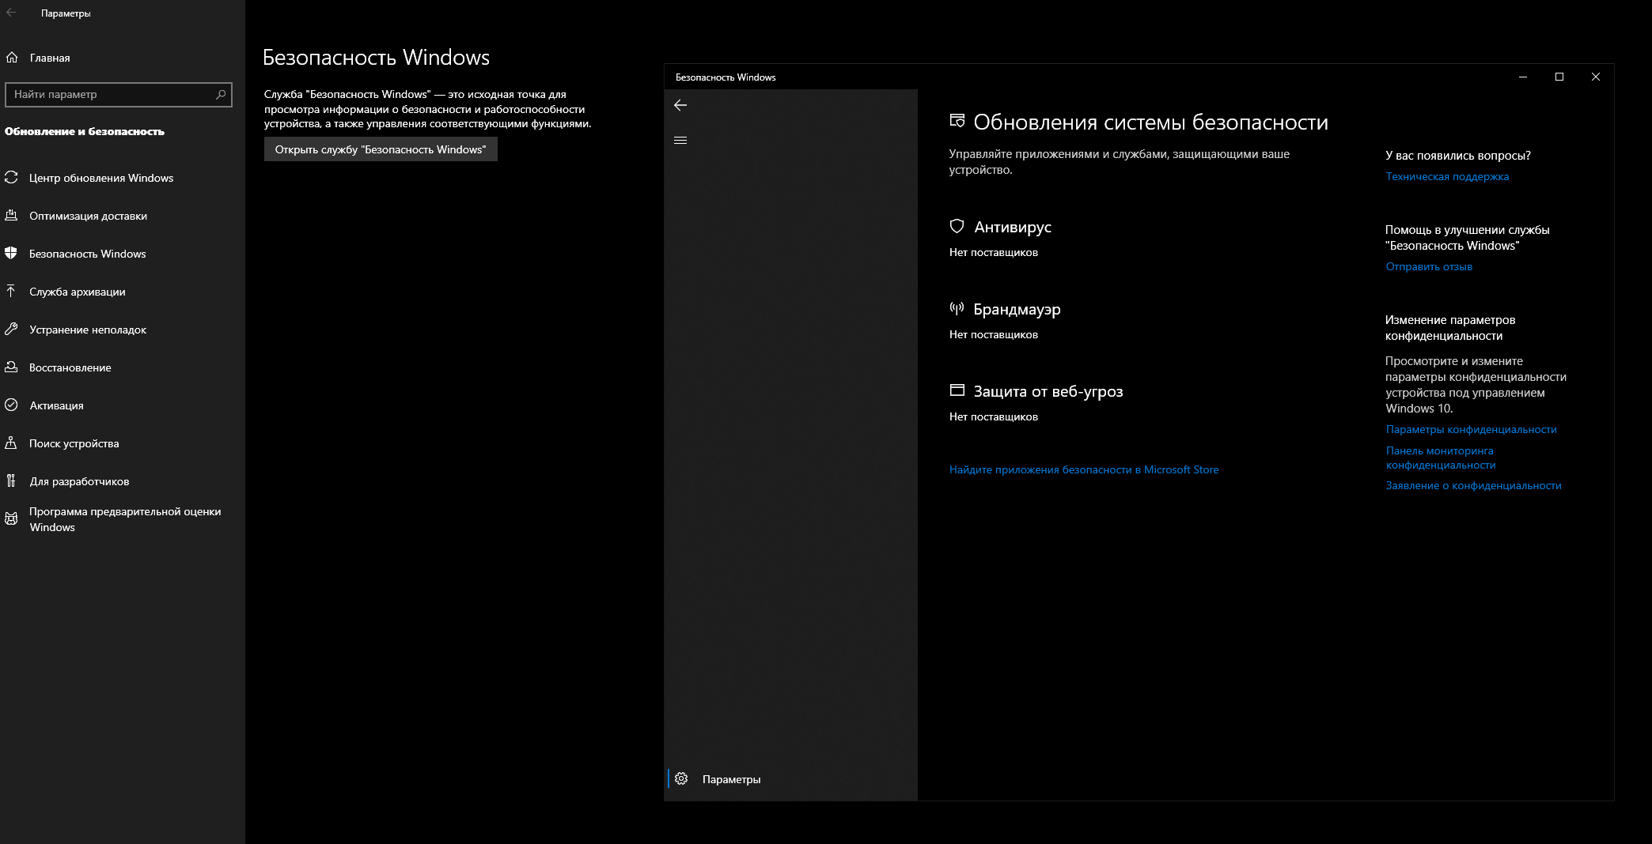Viewport: 1652px width, 844px height.
Task: Focus the Найти параметр search field
Action: 119,95
